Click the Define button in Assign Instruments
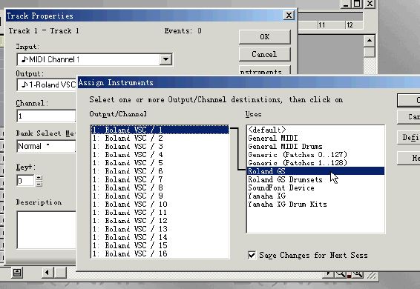Image resolution: width=420 pixels, height=289 pixels. point(409,138)
